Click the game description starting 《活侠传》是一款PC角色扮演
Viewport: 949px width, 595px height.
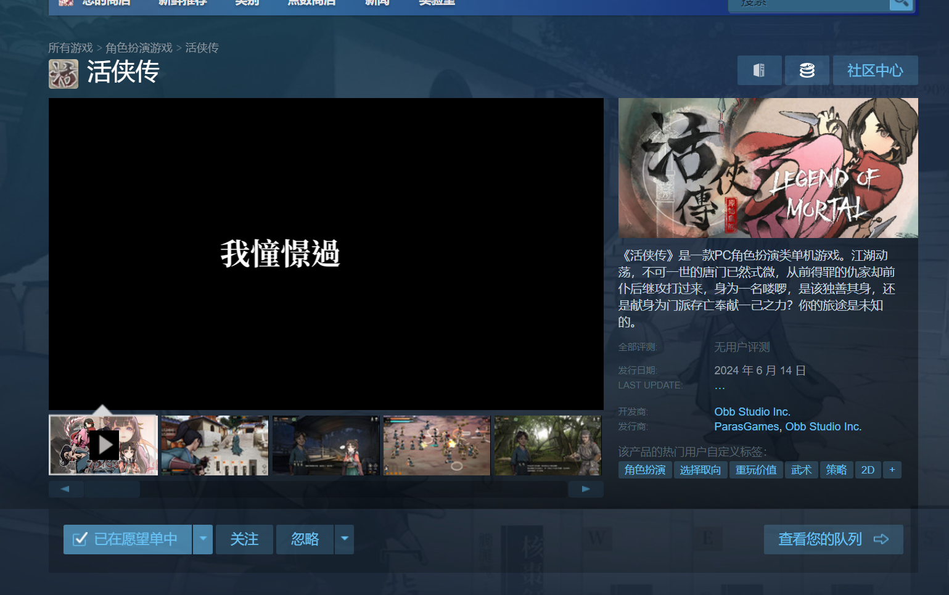[x=757, y=289]
